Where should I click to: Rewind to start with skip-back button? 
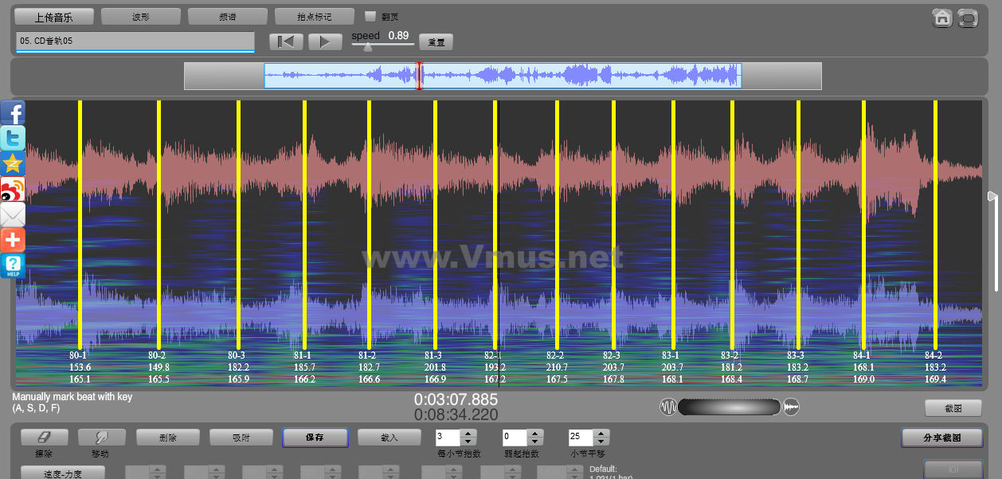click(286, 42)
